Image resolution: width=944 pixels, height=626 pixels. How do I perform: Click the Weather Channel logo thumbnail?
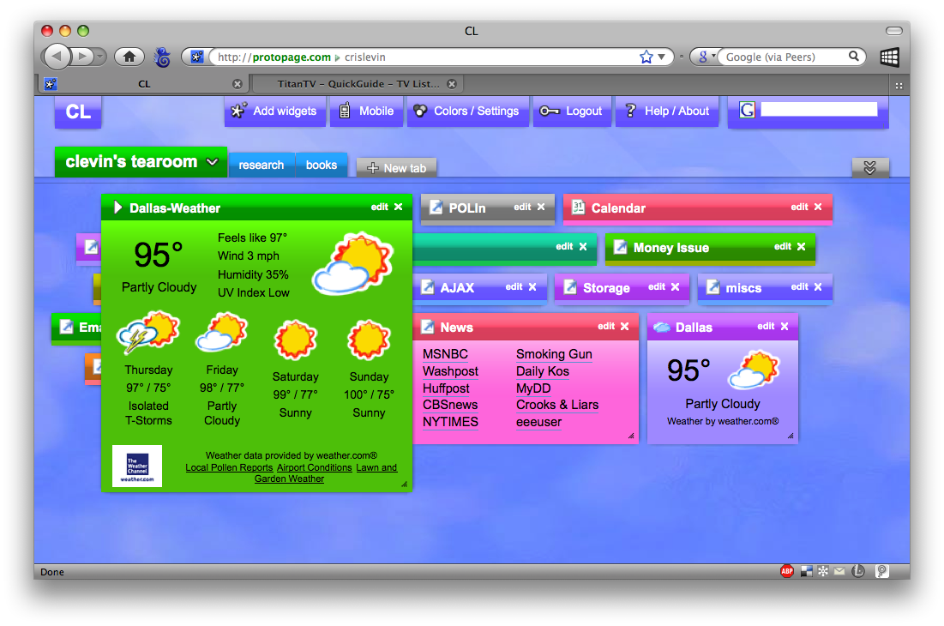tap(137, 466)
